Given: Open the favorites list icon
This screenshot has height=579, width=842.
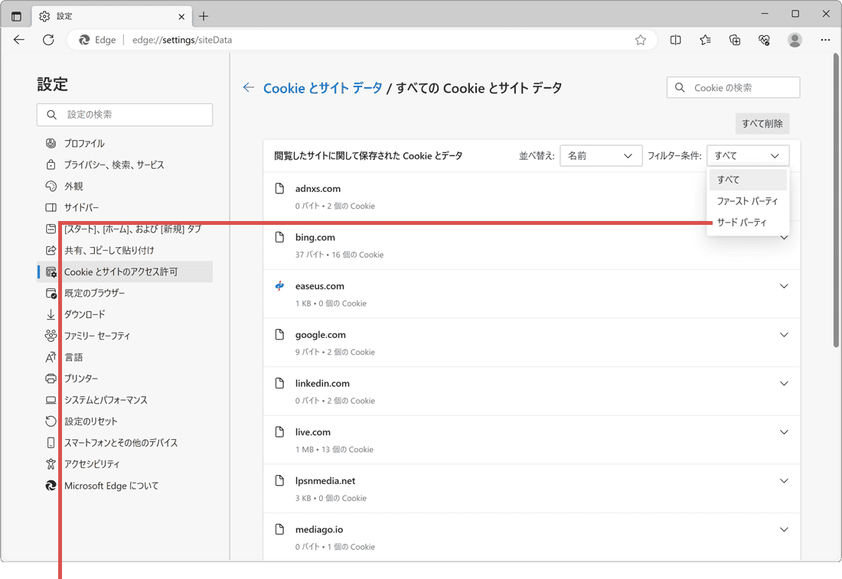Looking at the screenshot, I should [705, 40].
